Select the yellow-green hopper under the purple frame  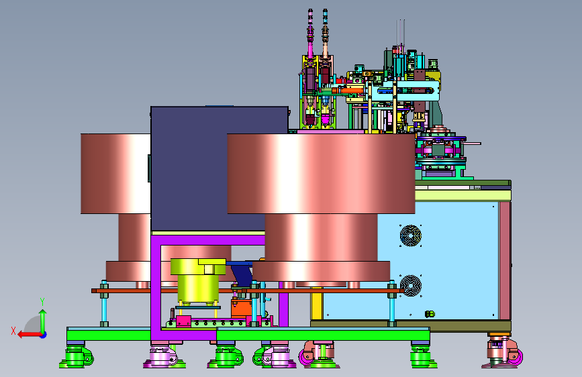(198, 280)
